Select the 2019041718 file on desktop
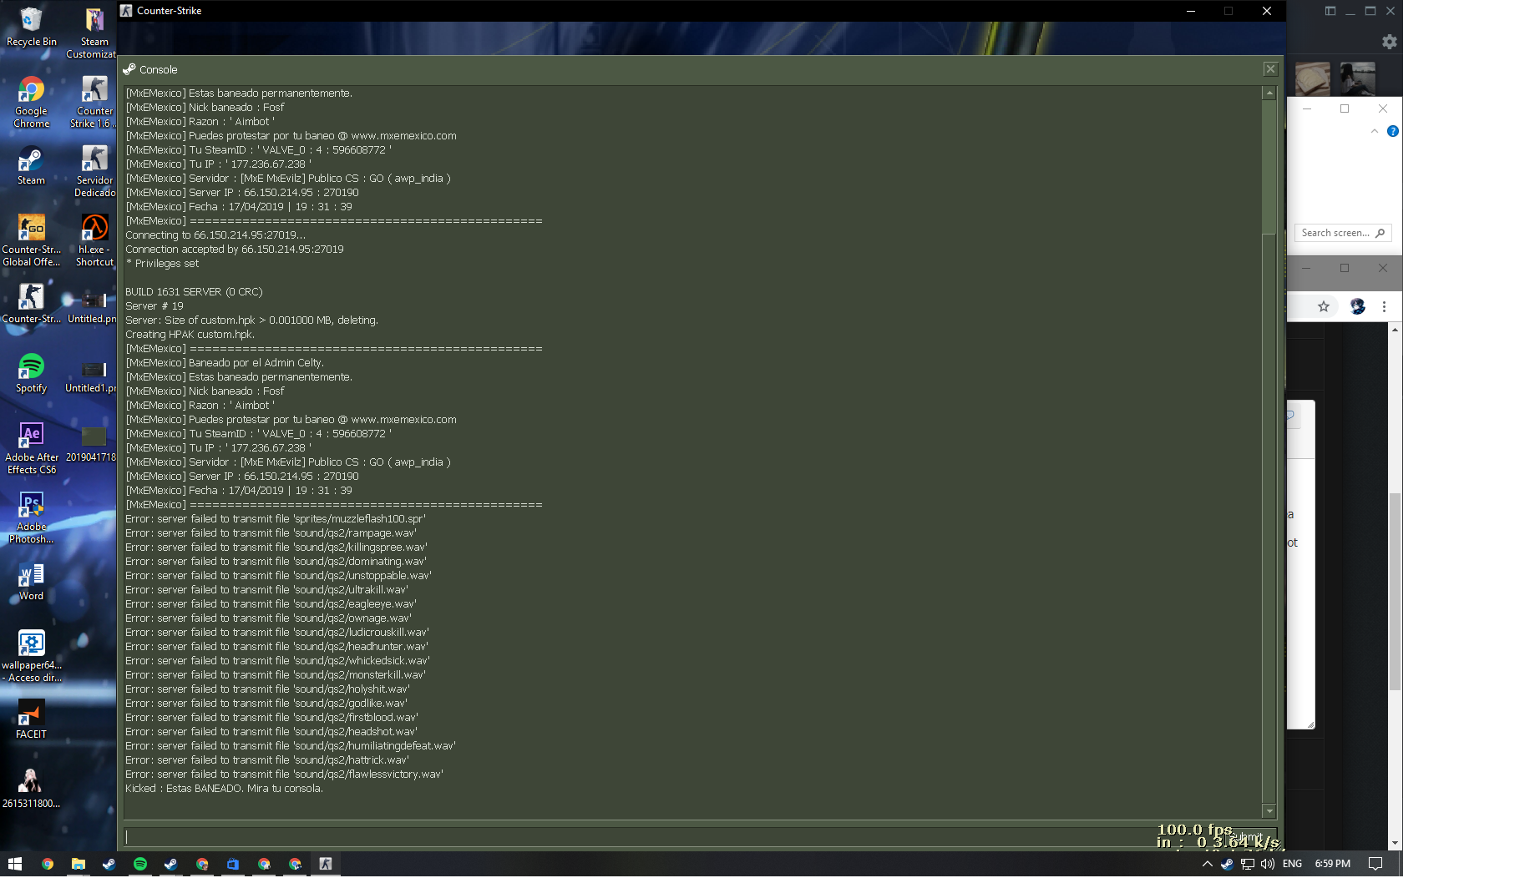1540x878 pixels. [94, 443]
